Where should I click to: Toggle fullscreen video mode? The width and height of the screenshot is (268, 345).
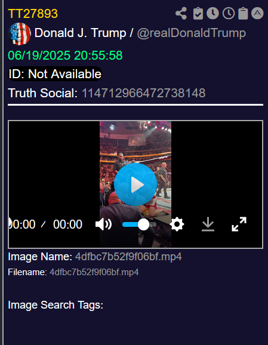coord(239,224)
